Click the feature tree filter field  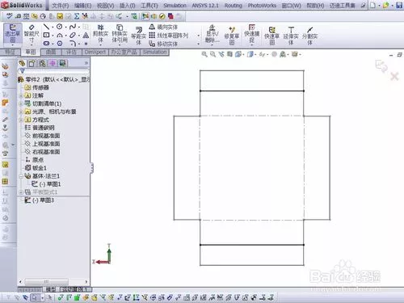point(53,71)
